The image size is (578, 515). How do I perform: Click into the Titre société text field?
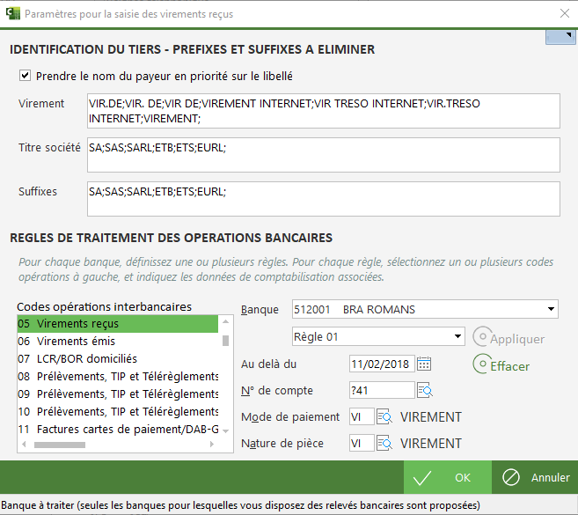point(323,155)
